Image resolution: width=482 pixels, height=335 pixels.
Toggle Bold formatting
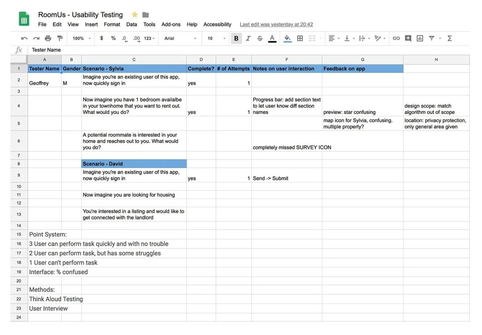pyautogui.click(x=236, y=38)
